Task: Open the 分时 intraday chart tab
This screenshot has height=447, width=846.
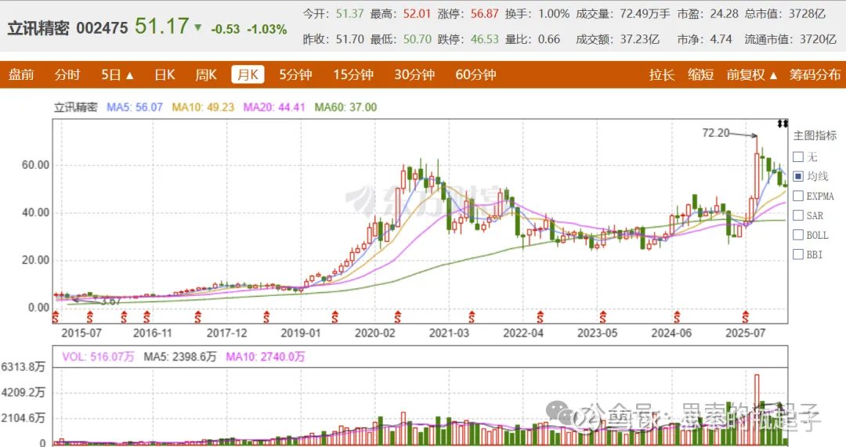Action: [67, 75]
